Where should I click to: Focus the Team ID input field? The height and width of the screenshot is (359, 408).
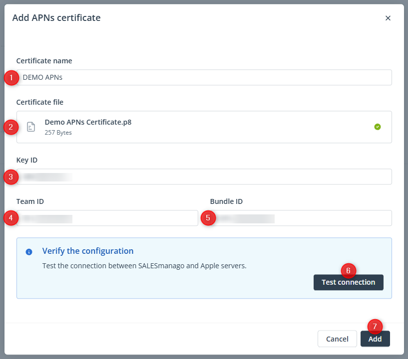pyautogui.click(x=107, y=218)
